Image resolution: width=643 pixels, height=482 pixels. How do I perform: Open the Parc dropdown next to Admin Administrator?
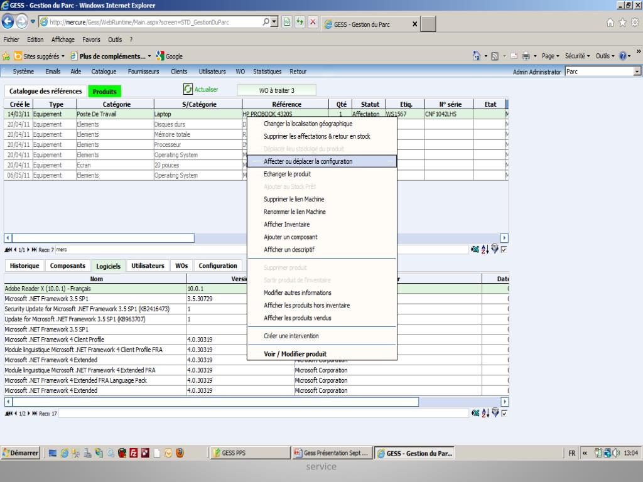click(x=637, y=72)
